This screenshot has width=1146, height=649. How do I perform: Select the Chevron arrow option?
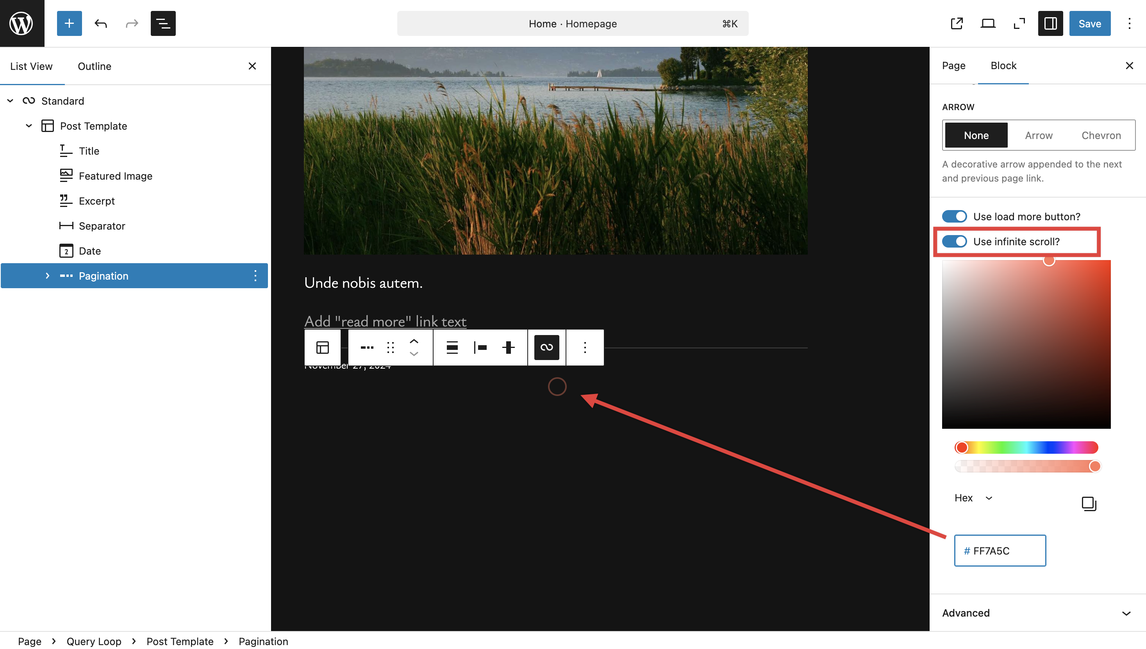click(x=1101, y=135)
